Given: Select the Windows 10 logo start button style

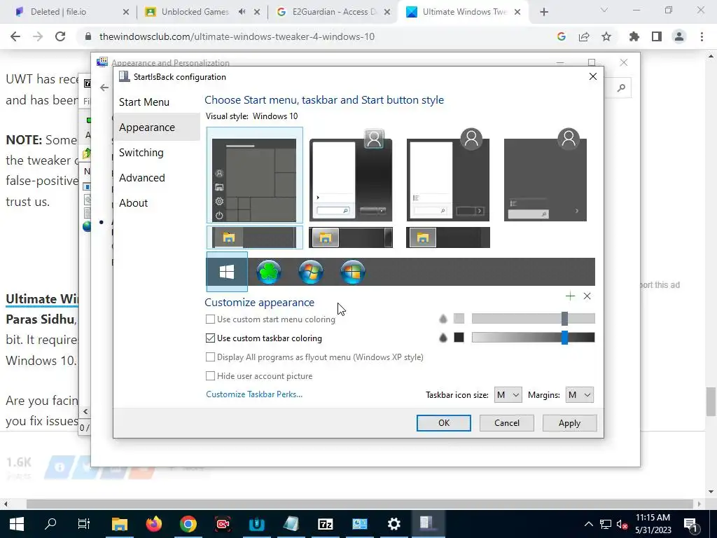Looking at the screenshot, I should [x=227, y=272].
